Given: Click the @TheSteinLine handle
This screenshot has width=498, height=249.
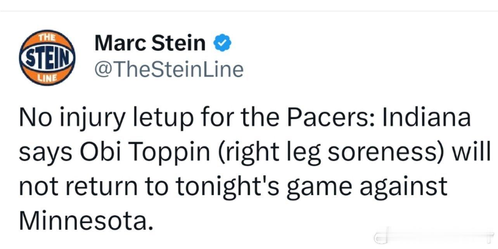Looking at the screenshot, I should 169,70.
